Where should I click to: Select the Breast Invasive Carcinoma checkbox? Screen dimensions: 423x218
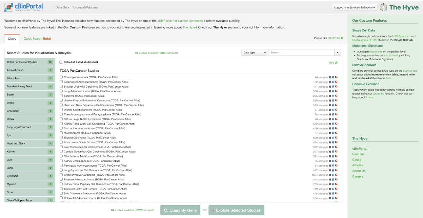click(x=61, y=175)
